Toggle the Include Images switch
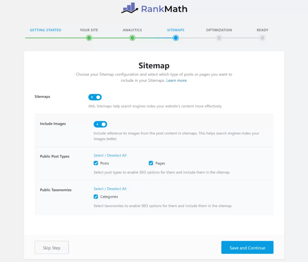This screenshot has width=308, height=262. coord(100,124)
